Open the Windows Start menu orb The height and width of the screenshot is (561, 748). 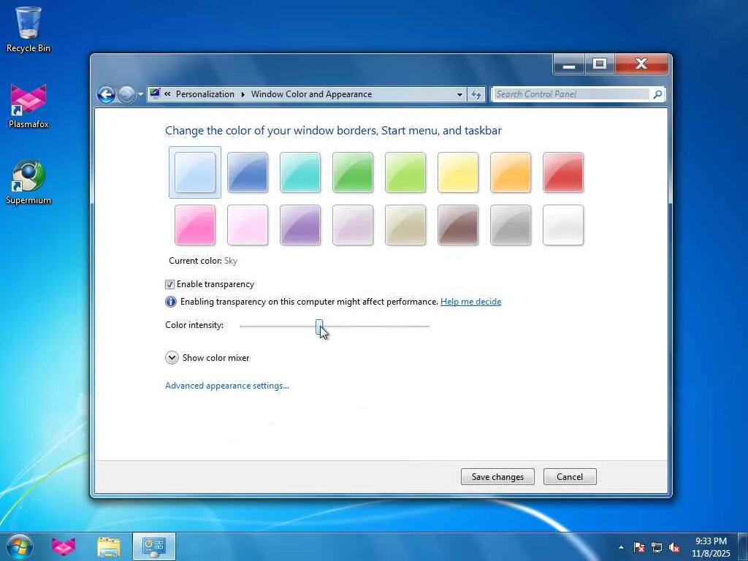click(20, 546)
